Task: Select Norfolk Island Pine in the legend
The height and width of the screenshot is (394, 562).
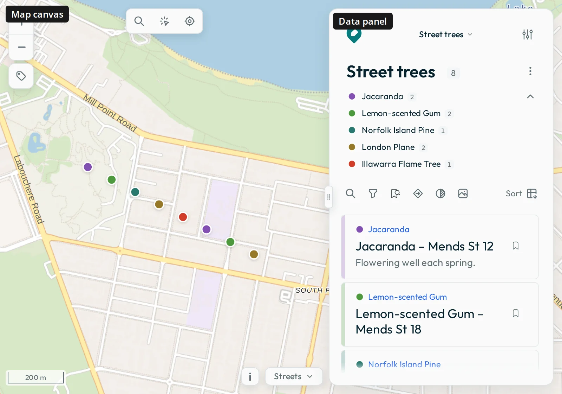Action: point(398,130)
